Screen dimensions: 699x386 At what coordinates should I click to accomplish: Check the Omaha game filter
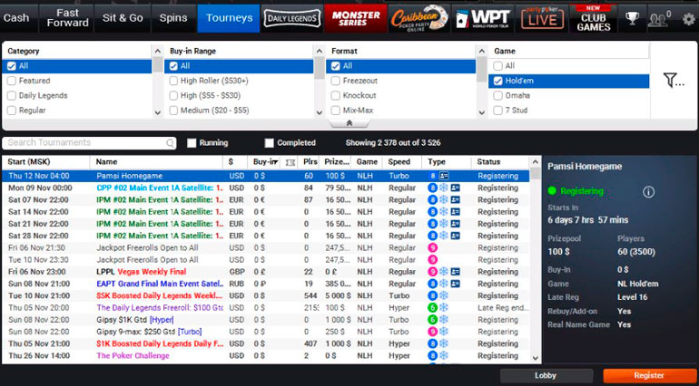pos(497,95)
